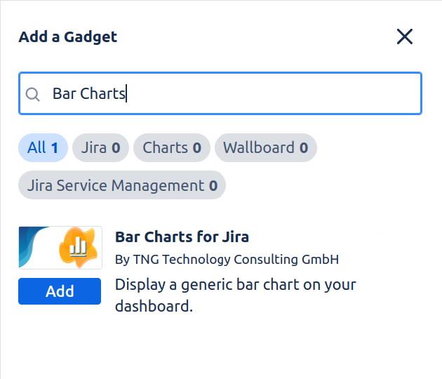
Task: Open the Bar Charts for Jira title
Action: tap(182, 237)
